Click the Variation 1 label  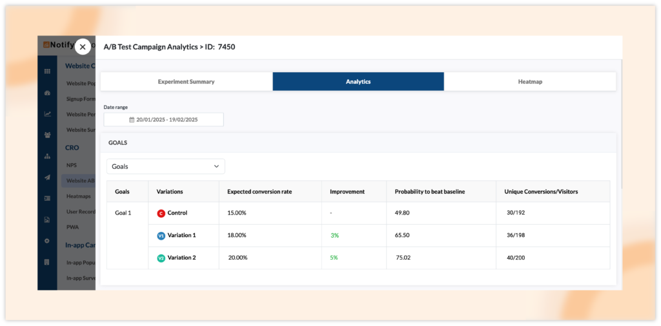[181, 235]
